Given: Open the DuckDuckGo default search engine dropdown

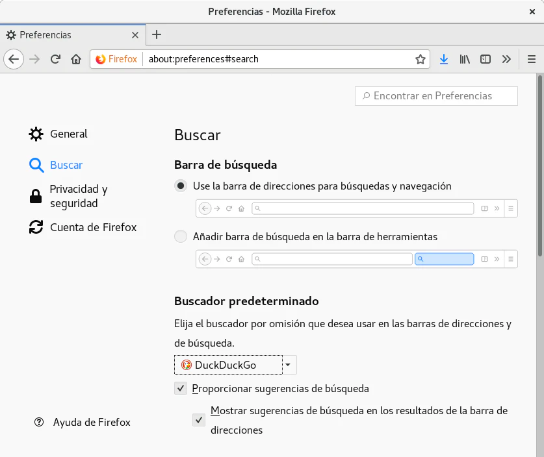Looking at the screenshot, I should coord(235,365).
